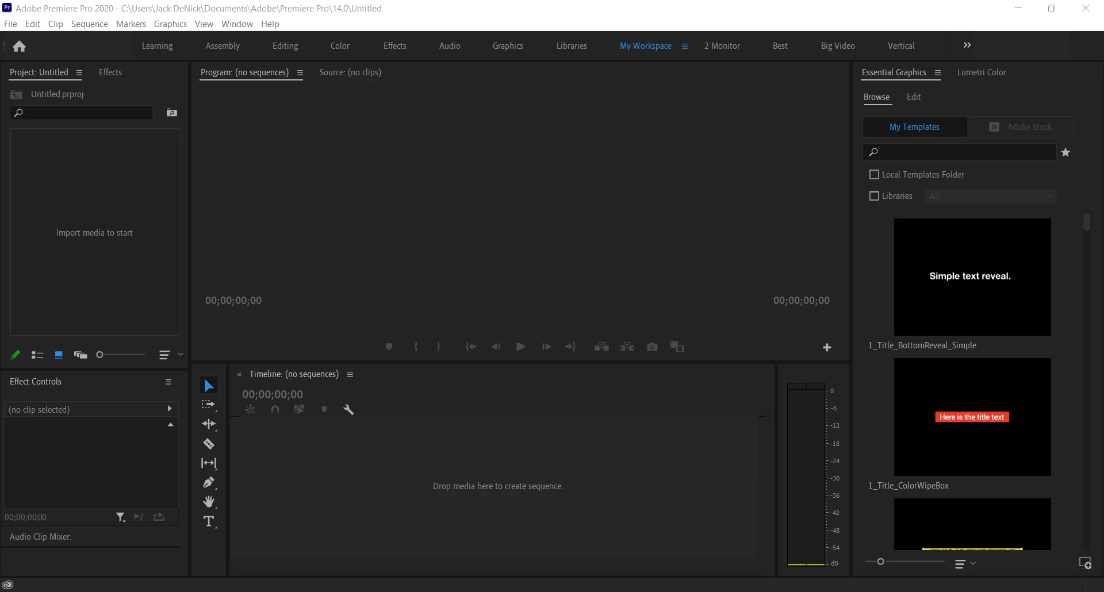Click the Extract button
This screenshot has height=592, width=1104.
[x=627, y=347]
